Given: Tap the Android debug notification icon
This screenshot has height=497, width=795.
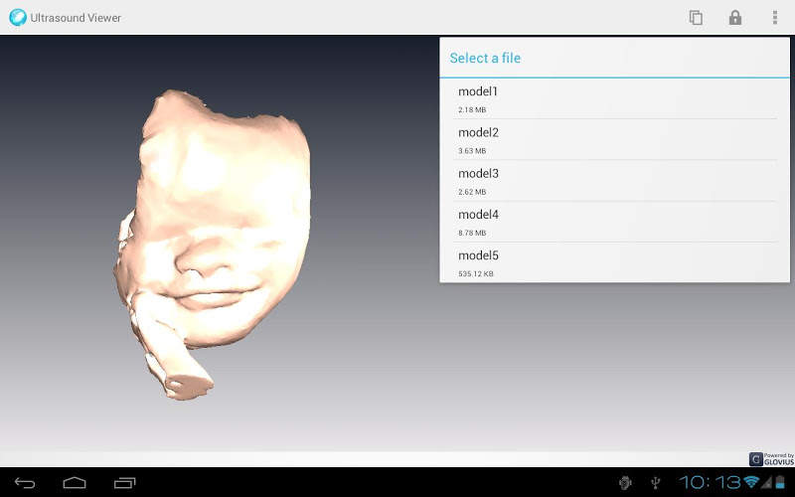Looking at the screenshot, I should pyautogui.click(x=625, y=483).
